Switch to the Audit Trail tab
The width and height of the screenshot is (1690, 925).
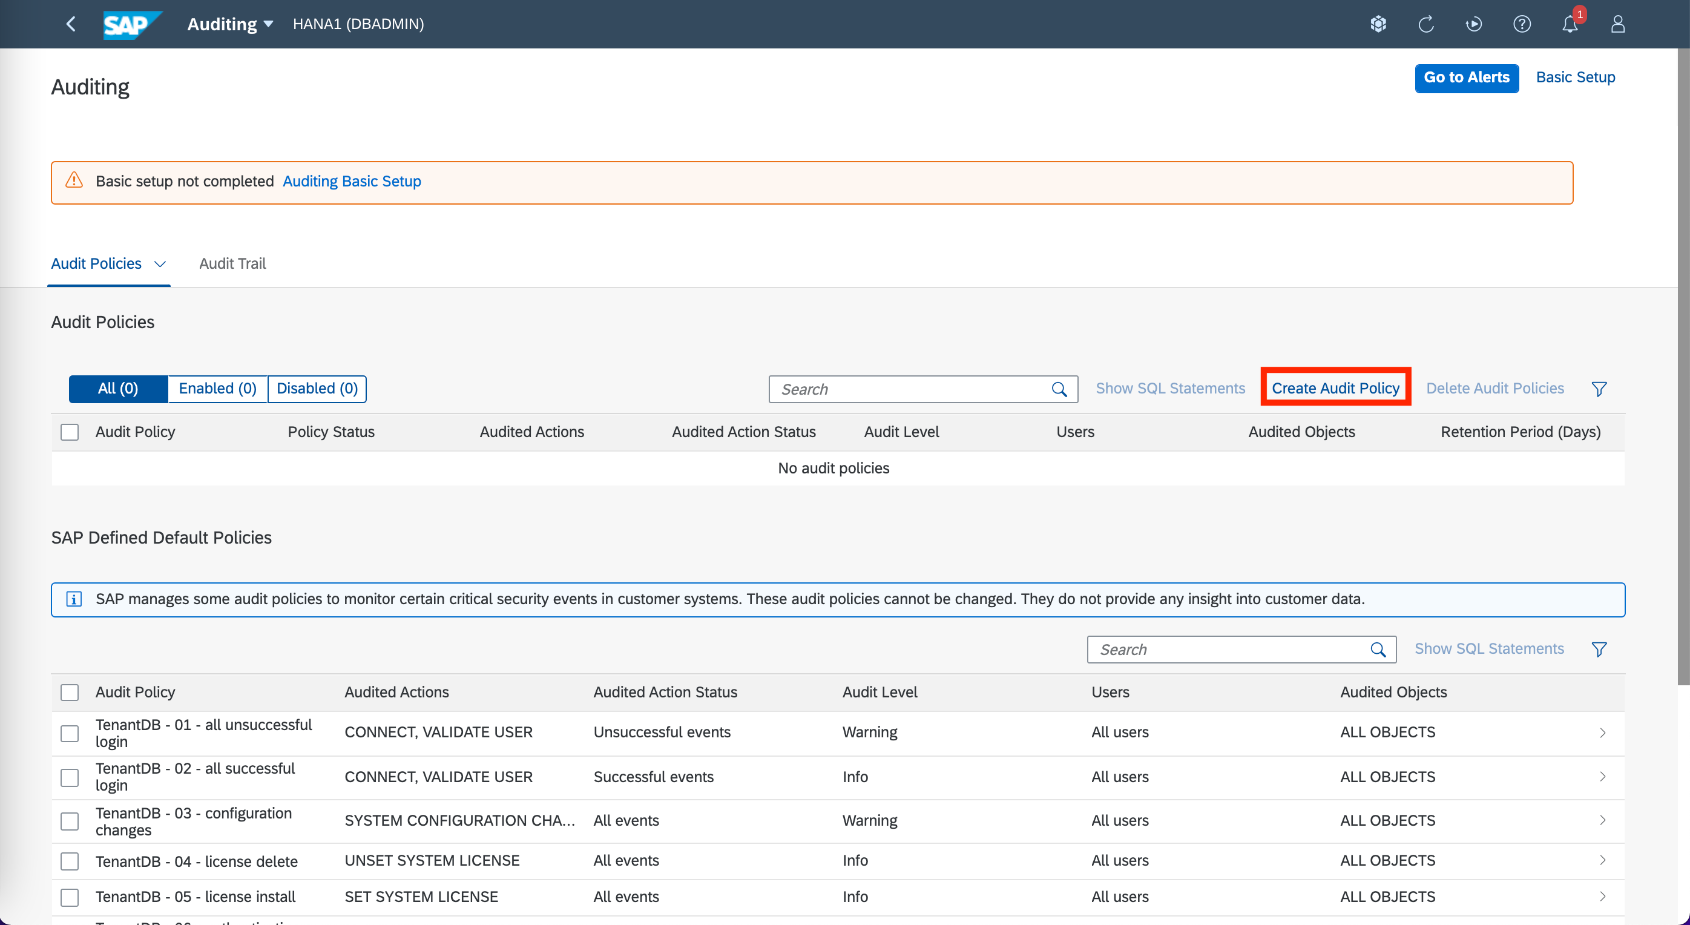(x=232, y=264)
